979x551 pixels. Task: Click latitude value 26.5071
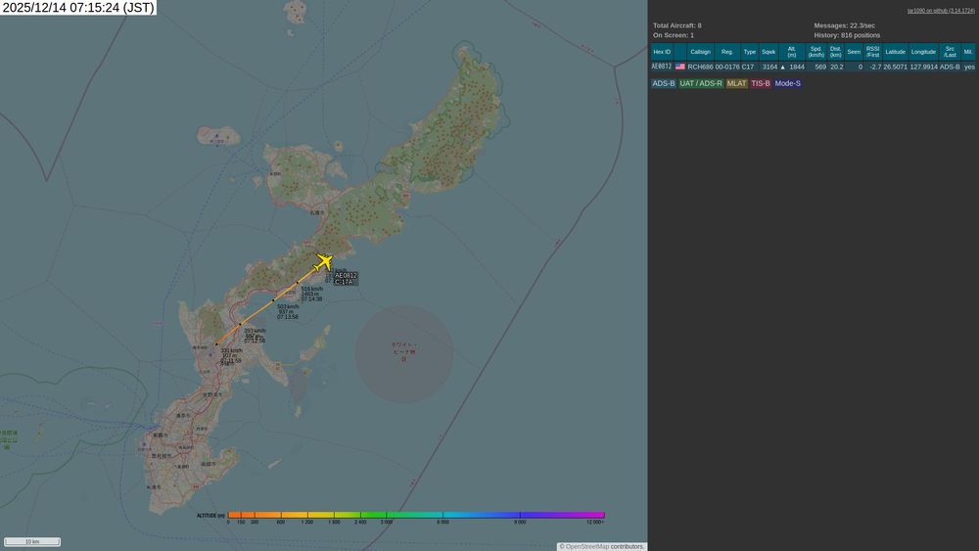(896, 67)
